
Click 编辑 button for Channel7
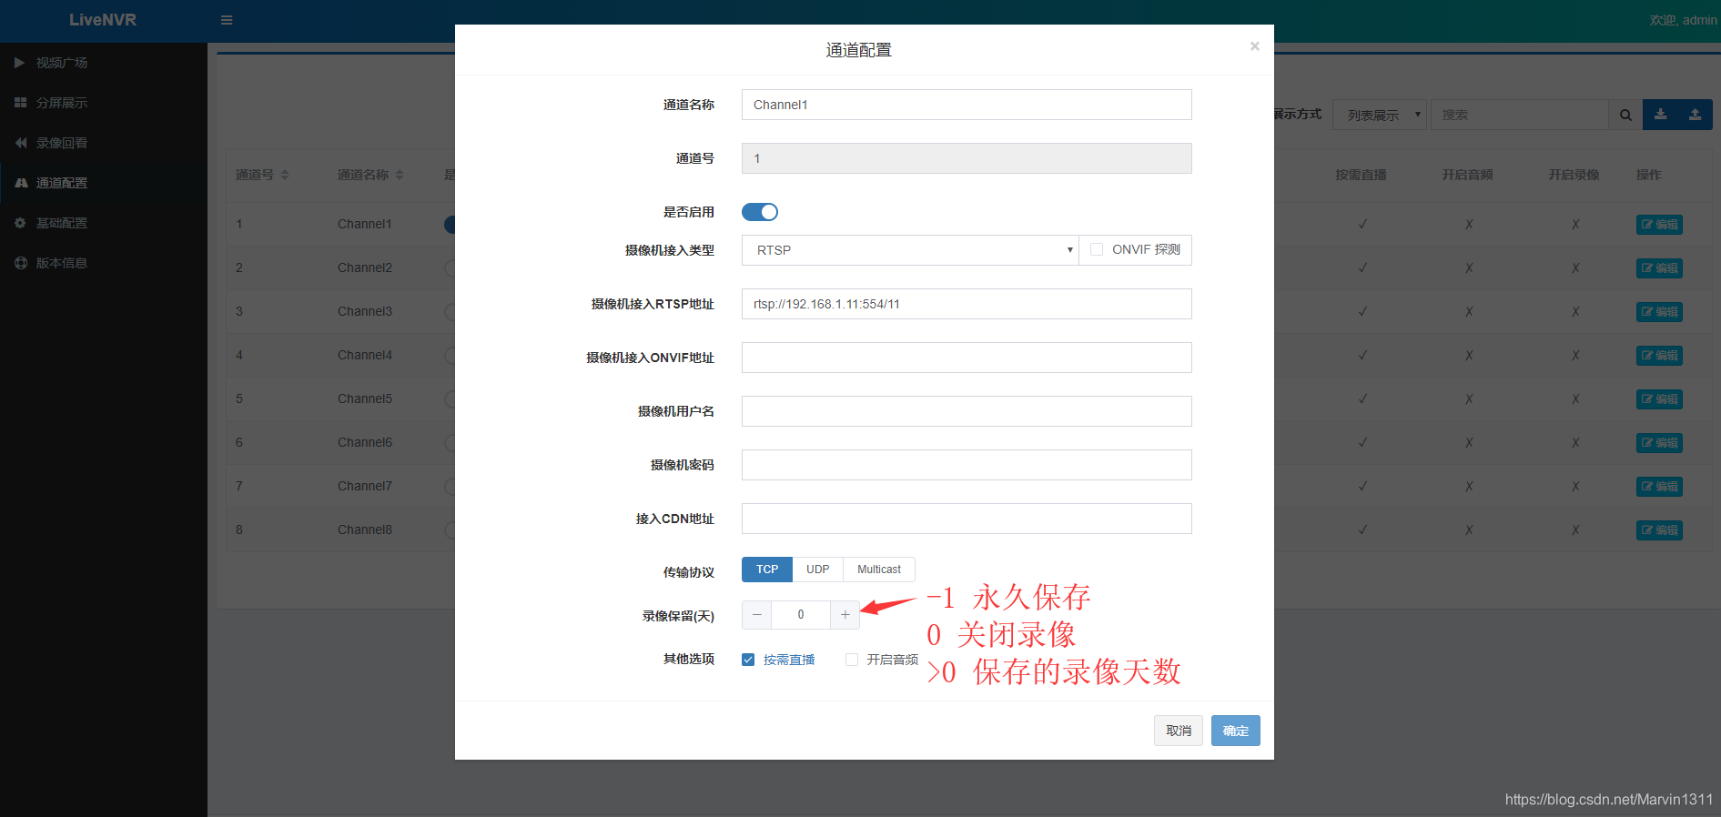point(1659,487)
